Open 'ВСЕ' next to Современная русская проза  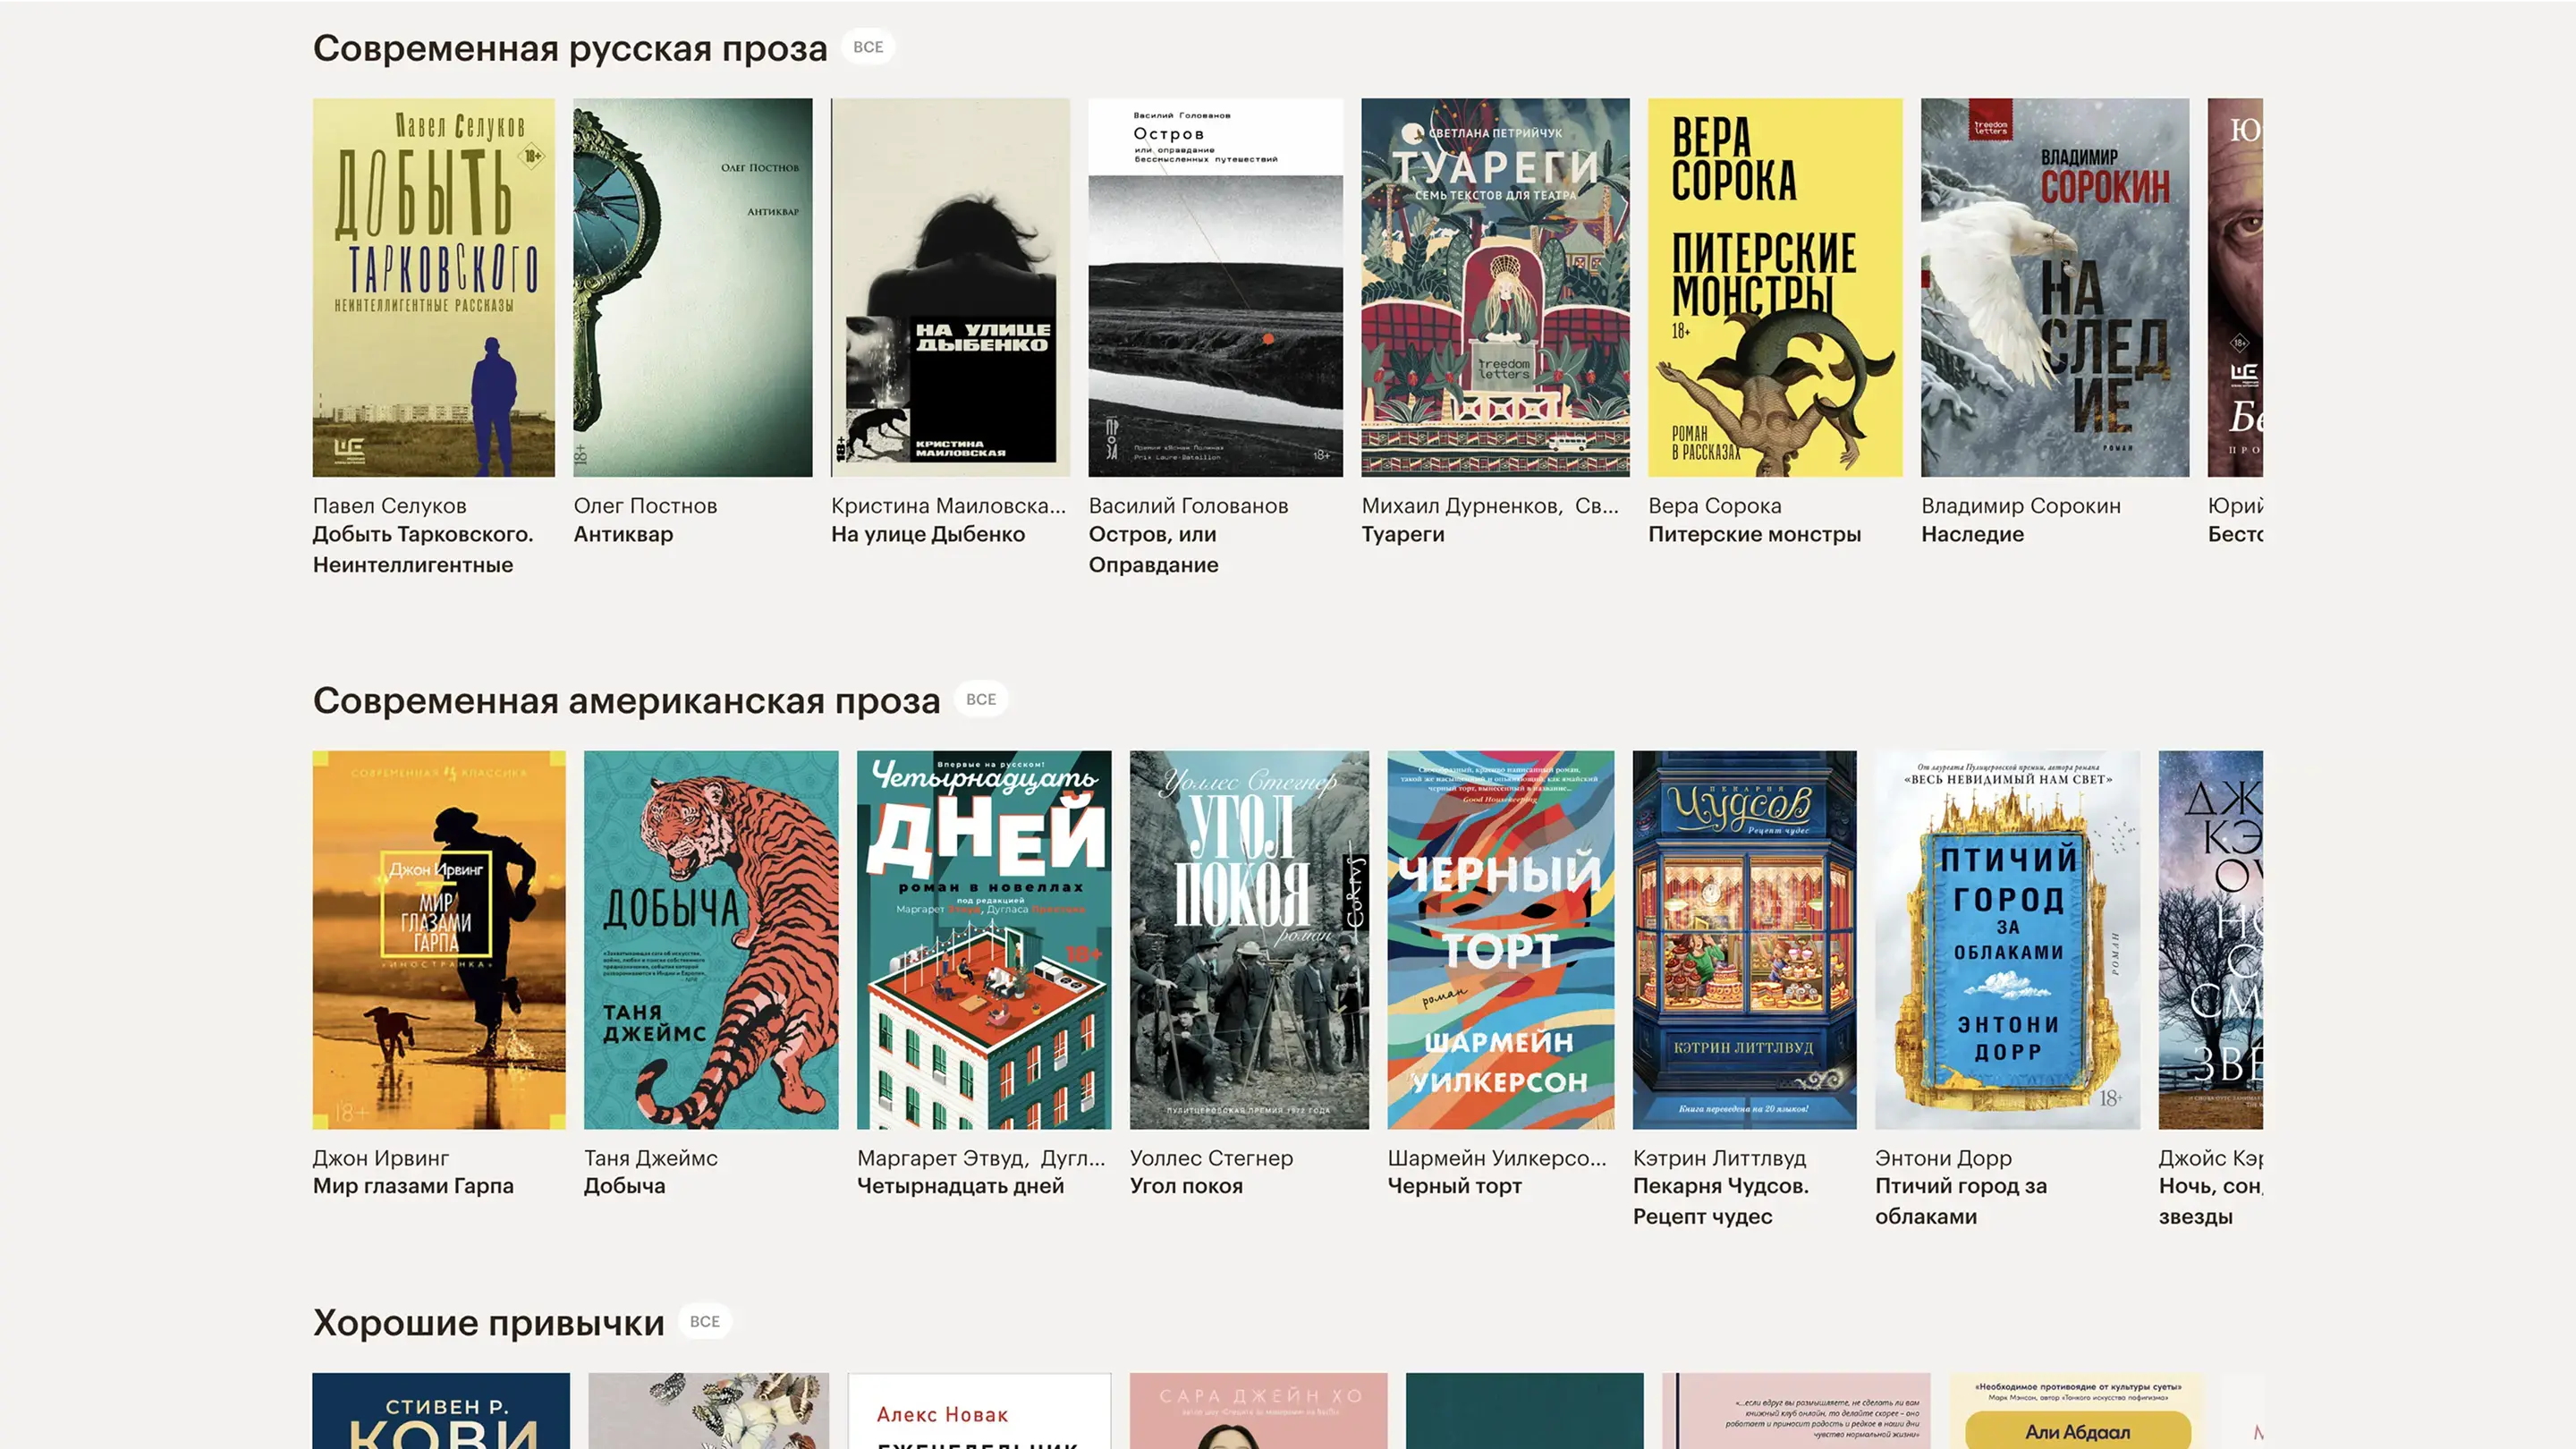pyautogui.click(x=867, y=47)
